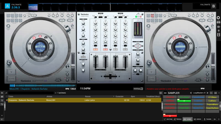Flip the input switch above channel 2
The width and height of the screenshot is (221, 124).
coord(105,17)
